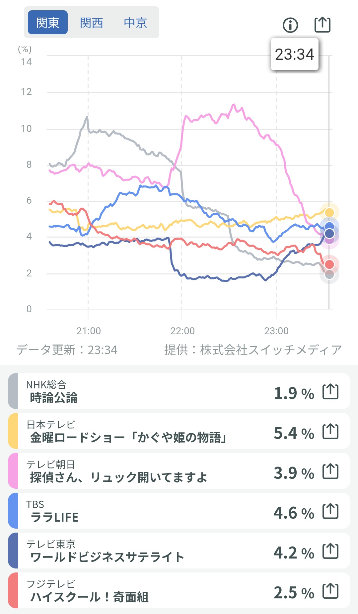The image size is (358, 614).
Task: Click the yellow 日本テレビ color bar
Action: pyautogui.click(x=13, y=431)
